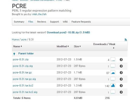Download pcre-8.31.tar.gz.sig file
Image resolution: width=130 pixels, height=102 pixels.
click(x=24, y=79)
